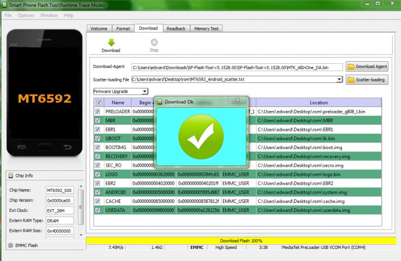The height and width of the screenshot is (261, 401).
Task: Click the EMMC Flash gear icon
Action: click(x=10, y=245)
